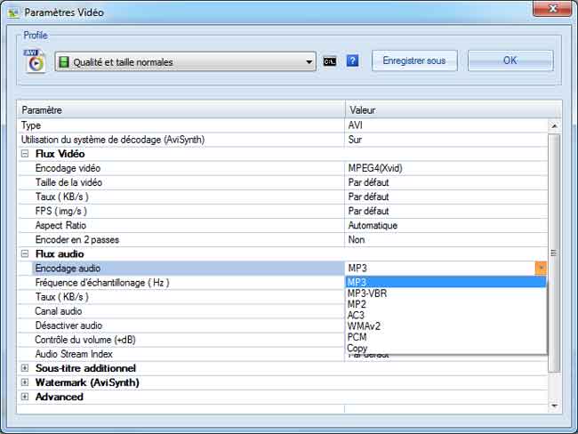Image resolution: width=578 pixels, height=434 pixels.
Task: Select MP3-VBR from the audio encoding list
Action: pos(365,293)
